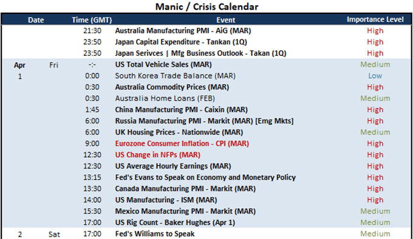Click US Manufacturing - ISM (MAR) event
The height and width of the screenshot is (239, 413).
(x=166, y=200)
